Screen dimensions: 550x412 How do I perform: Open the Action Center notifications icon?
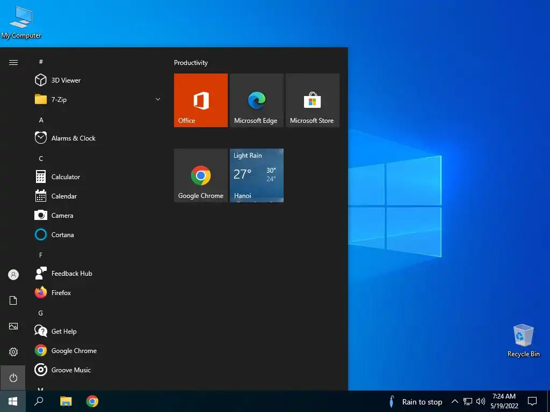coord(532,401)
